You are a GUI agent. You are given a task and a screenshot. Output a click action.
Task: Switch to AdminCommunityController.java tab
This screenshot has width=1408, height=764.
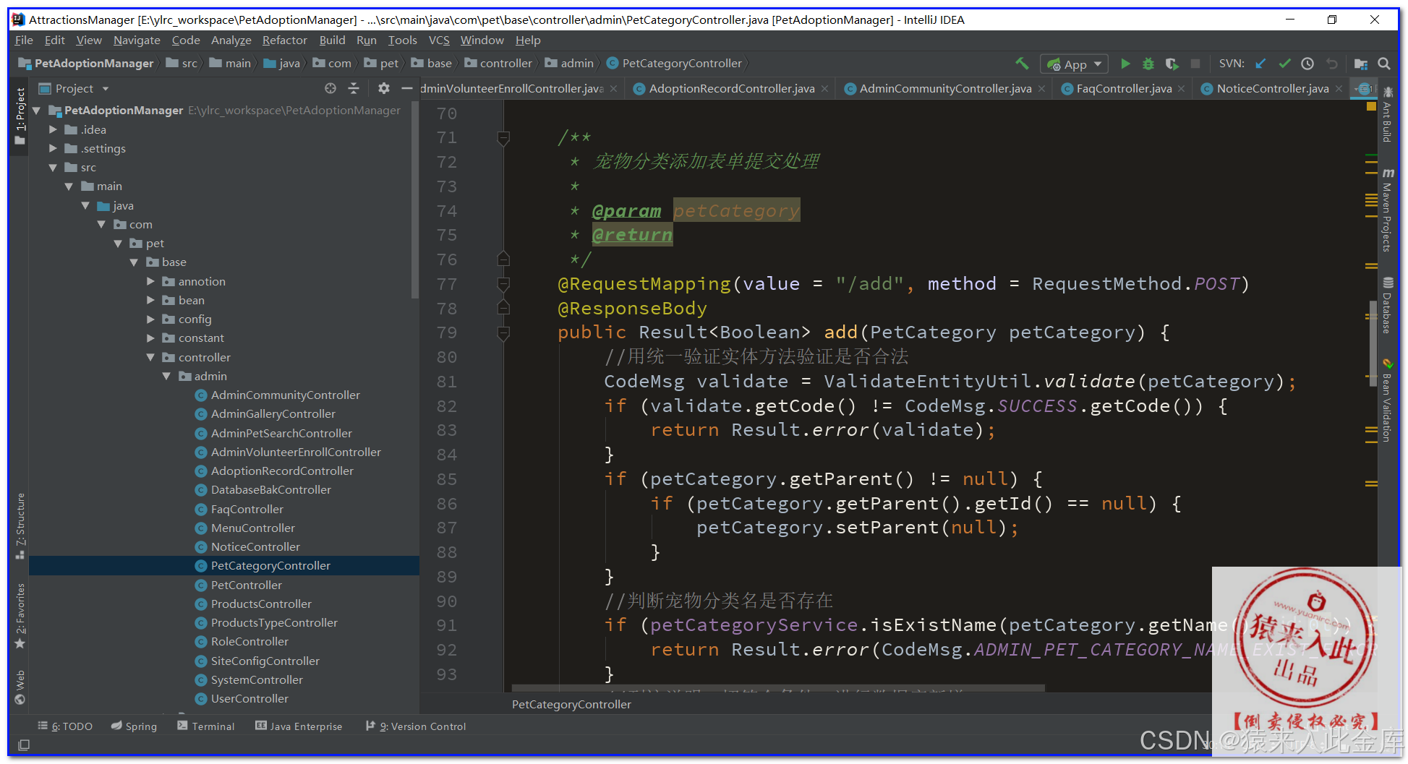[x=945, y=89]
